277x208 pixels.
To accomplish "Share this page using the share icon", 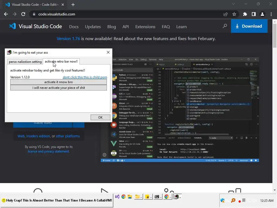I will (x=226, y=14).
